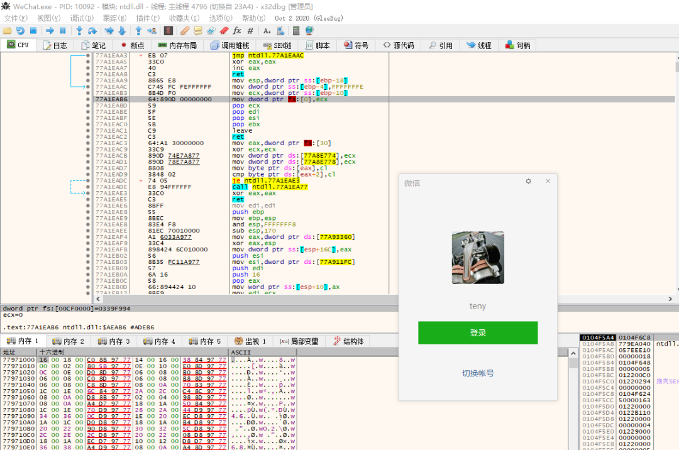
Task: Open the Patches bandage icon
Action: point(185,31)
